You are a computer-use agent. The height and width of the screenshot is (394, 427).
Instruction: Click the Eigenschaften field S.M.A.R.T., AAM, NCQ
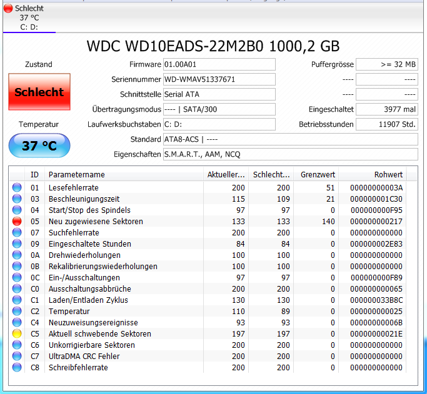(291, 154)
